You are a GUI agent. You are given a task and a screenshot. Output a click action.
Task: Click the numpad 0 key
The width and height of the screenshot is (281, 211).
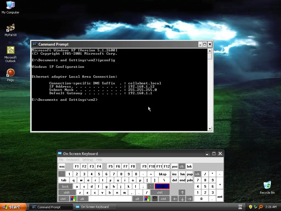coord(201,199)
